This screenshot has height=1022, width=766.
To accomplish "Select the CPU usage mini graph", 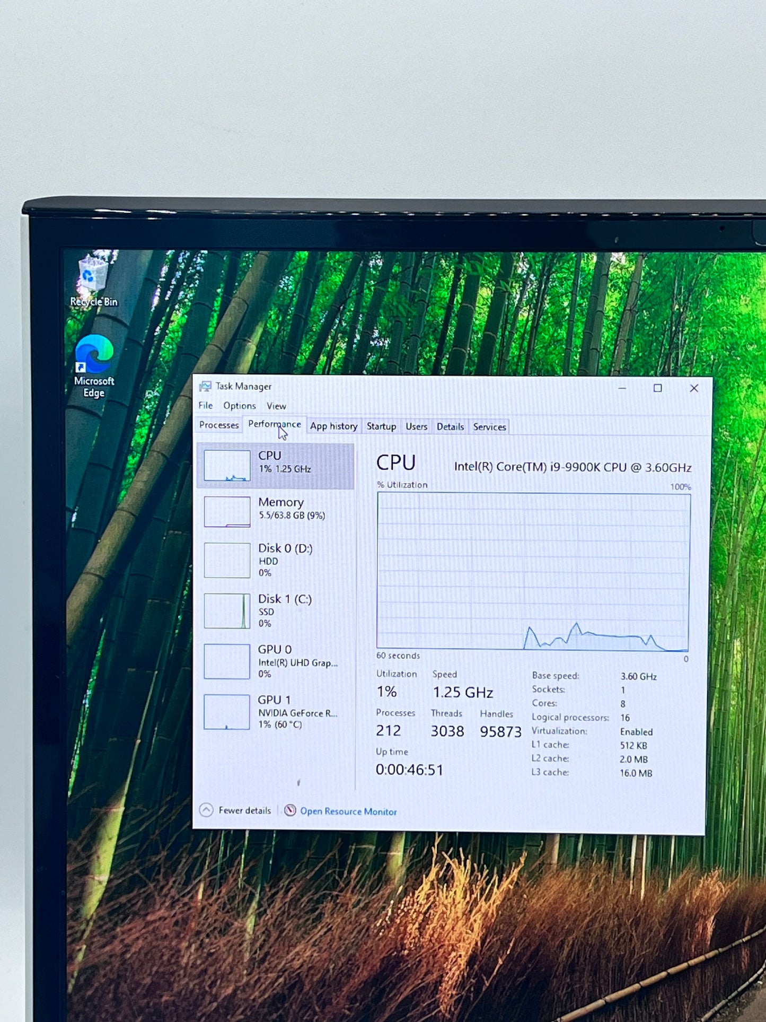I will click(x=227, y=466).
